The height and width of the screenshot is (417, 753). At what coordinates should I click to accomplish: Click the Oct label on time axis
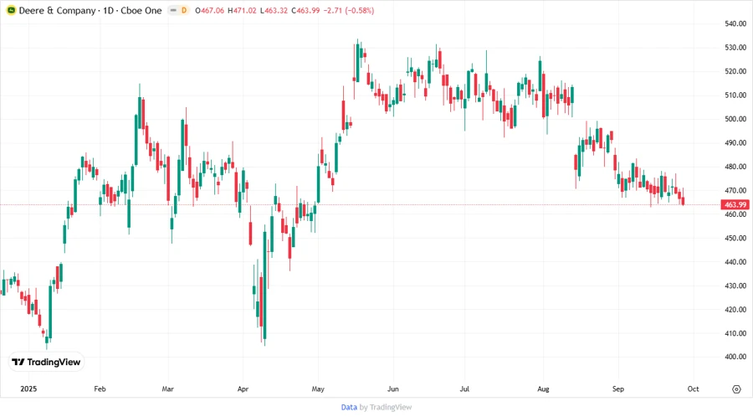[x=693, y=389]
